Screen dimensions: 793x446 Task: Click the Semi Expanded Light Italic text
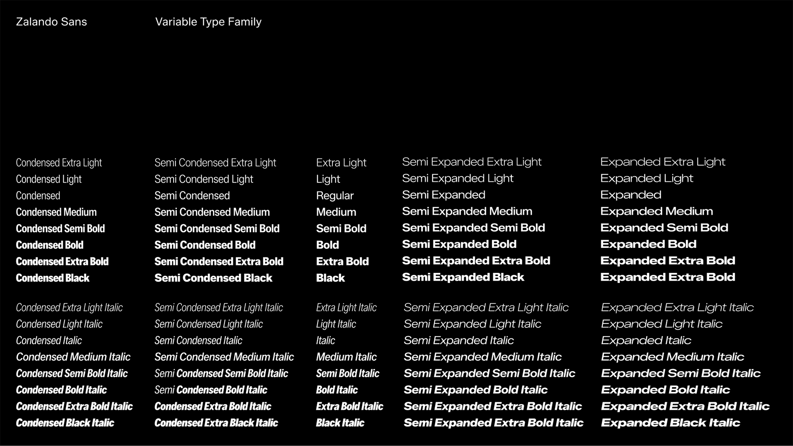(x=472, y=324)
